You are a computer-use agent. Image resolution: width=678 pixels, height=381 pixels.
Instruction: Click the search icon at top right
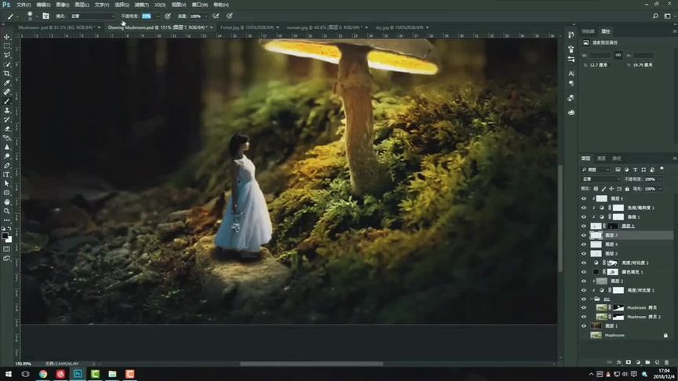(x=655, y=16)
